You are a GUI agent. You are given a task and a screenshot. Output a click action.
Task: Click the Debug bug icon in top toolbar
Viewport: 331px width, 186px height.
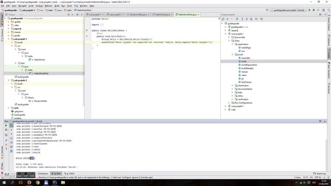click(x=314, y=10)
